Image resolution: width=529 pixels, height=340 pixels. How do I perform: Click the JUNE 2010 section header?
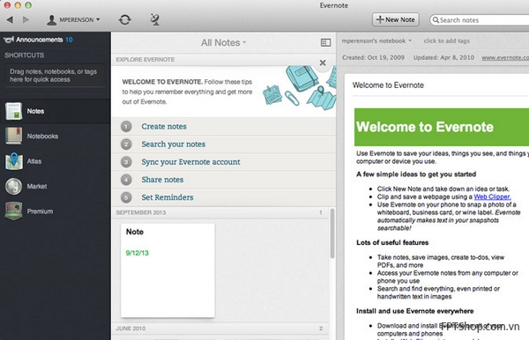click(220, 329)
